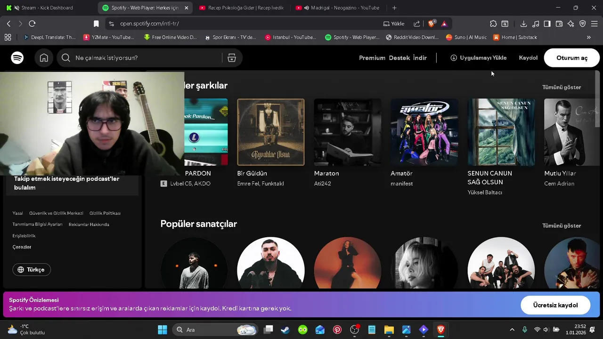603x339 pixels.
Task: Click the Ücretsiz kaydol button
Action: (x=555, y=305)
